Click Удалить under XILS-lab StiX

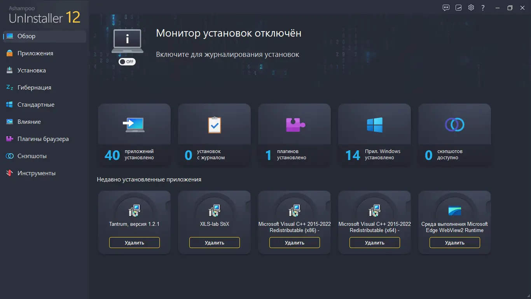click(x=215, y=243)
